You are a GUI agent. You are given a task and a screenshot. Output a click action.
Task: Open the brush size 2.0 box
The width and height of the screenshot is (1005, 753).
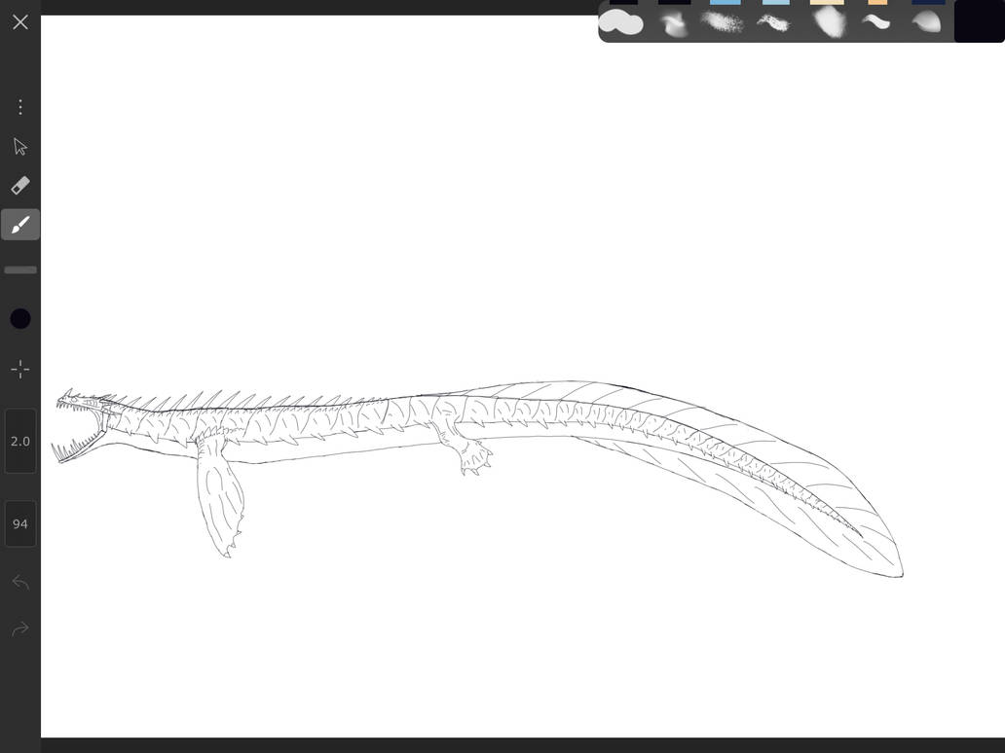pyautogui.click(x=20, y=442)
